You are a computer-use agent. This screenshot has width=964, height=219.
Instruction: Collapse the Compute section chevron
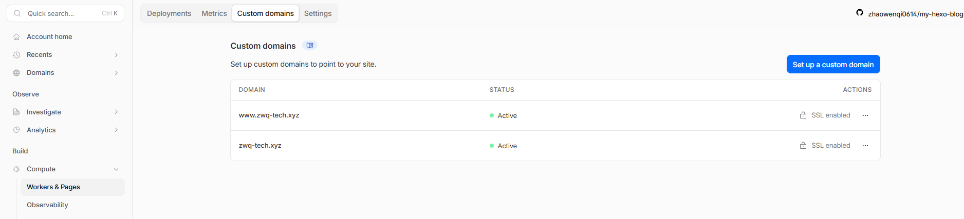[116, 169]
